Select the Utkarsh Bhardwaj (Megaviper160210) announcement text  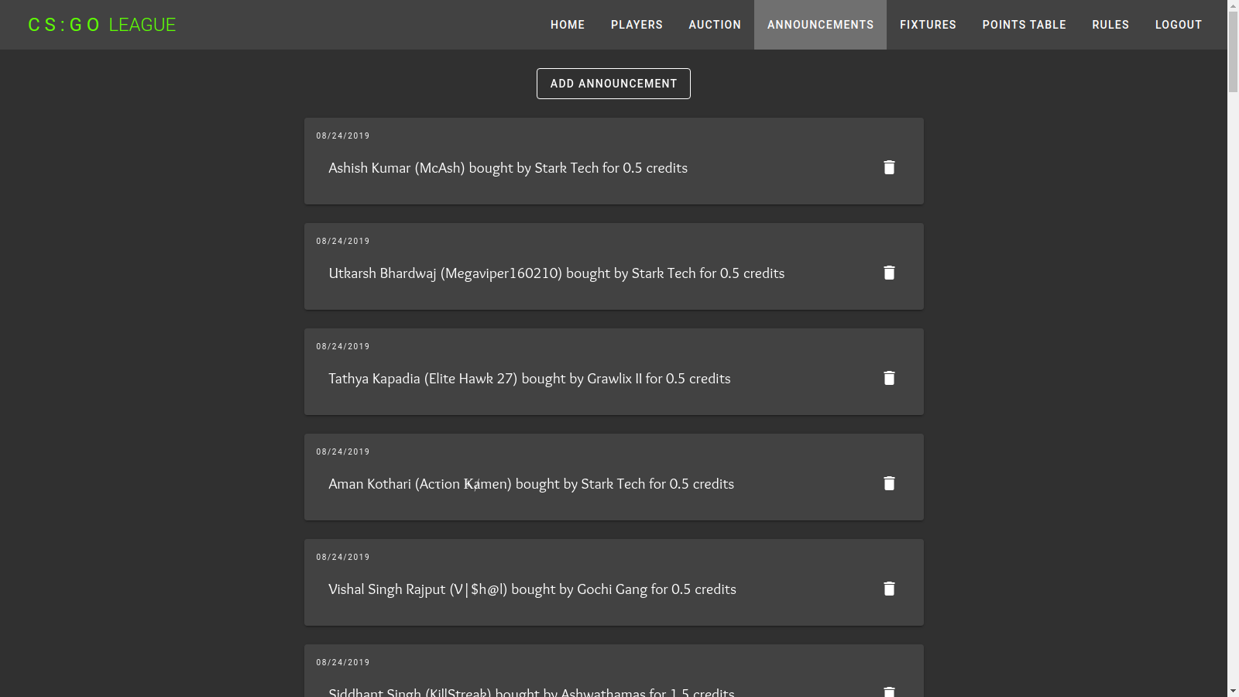tap(557, 273)
